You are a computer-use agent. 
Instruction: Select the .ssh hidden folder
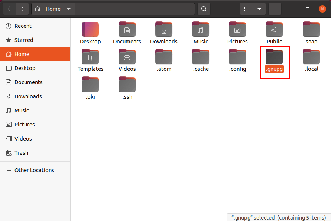click(x=127, y=85)
